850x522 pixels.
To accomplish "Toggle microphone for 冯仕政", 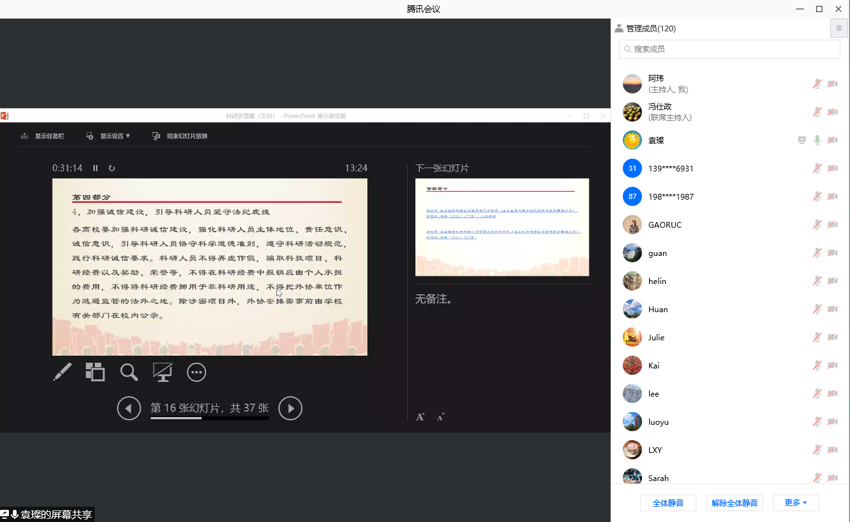I will [817, 112].
